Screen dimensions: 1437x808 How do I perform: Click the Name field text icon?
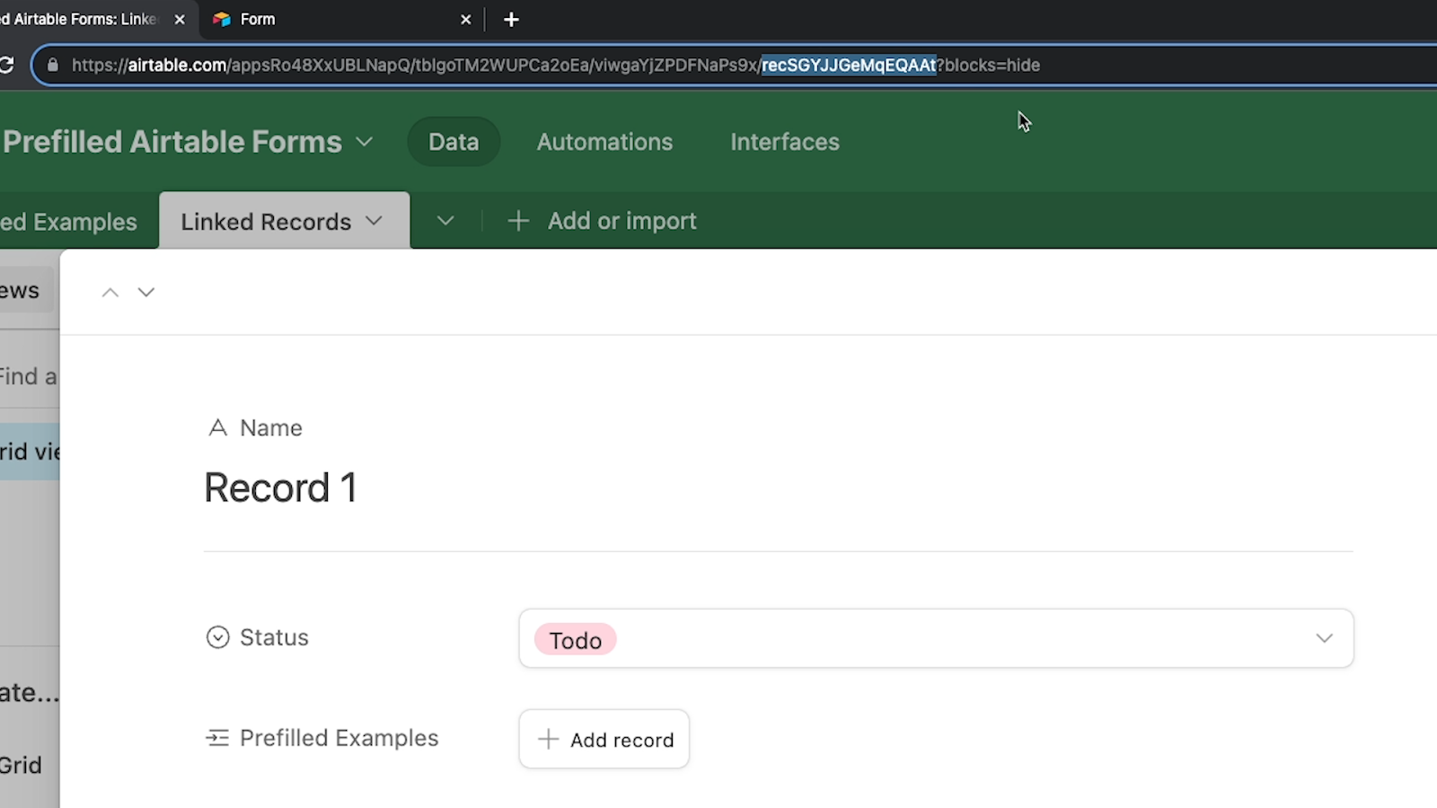tap(217, 428)
